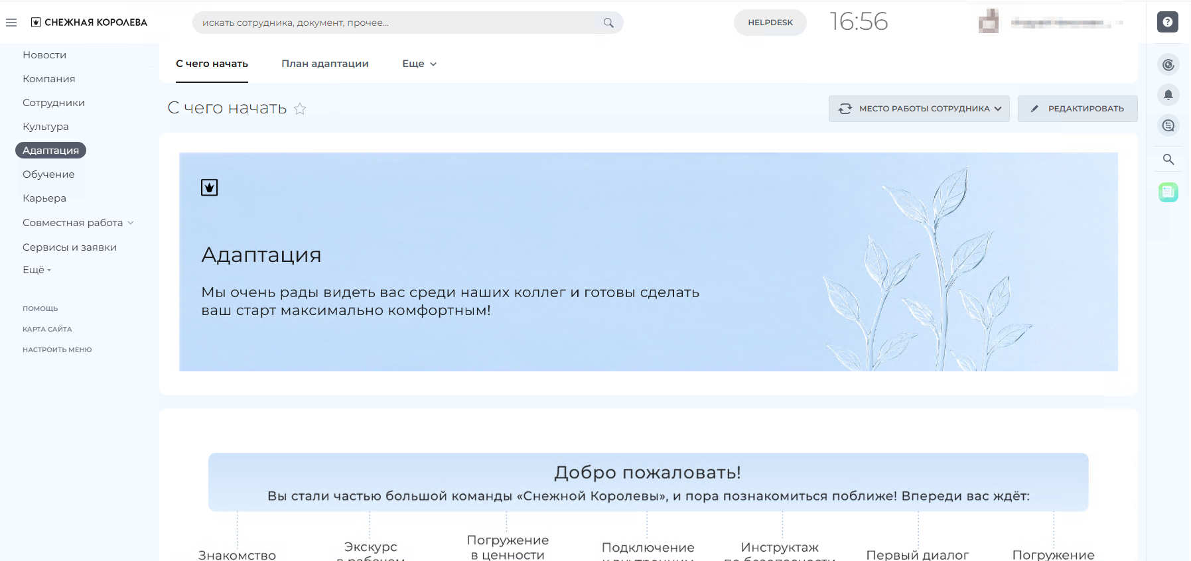Toggle the left menu with the hamburger icon
Image resolution: width=1191 pixels, height=561 pixels.
(11, 23)
